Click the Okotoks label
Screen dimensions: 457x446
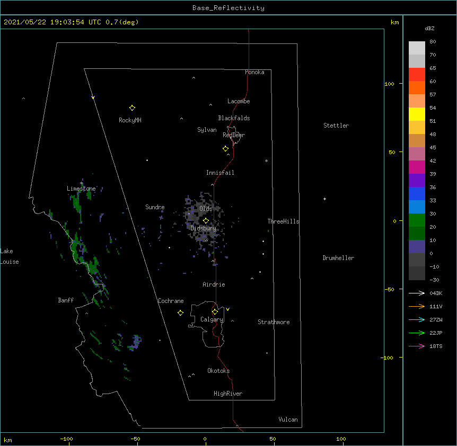(218, 371)
